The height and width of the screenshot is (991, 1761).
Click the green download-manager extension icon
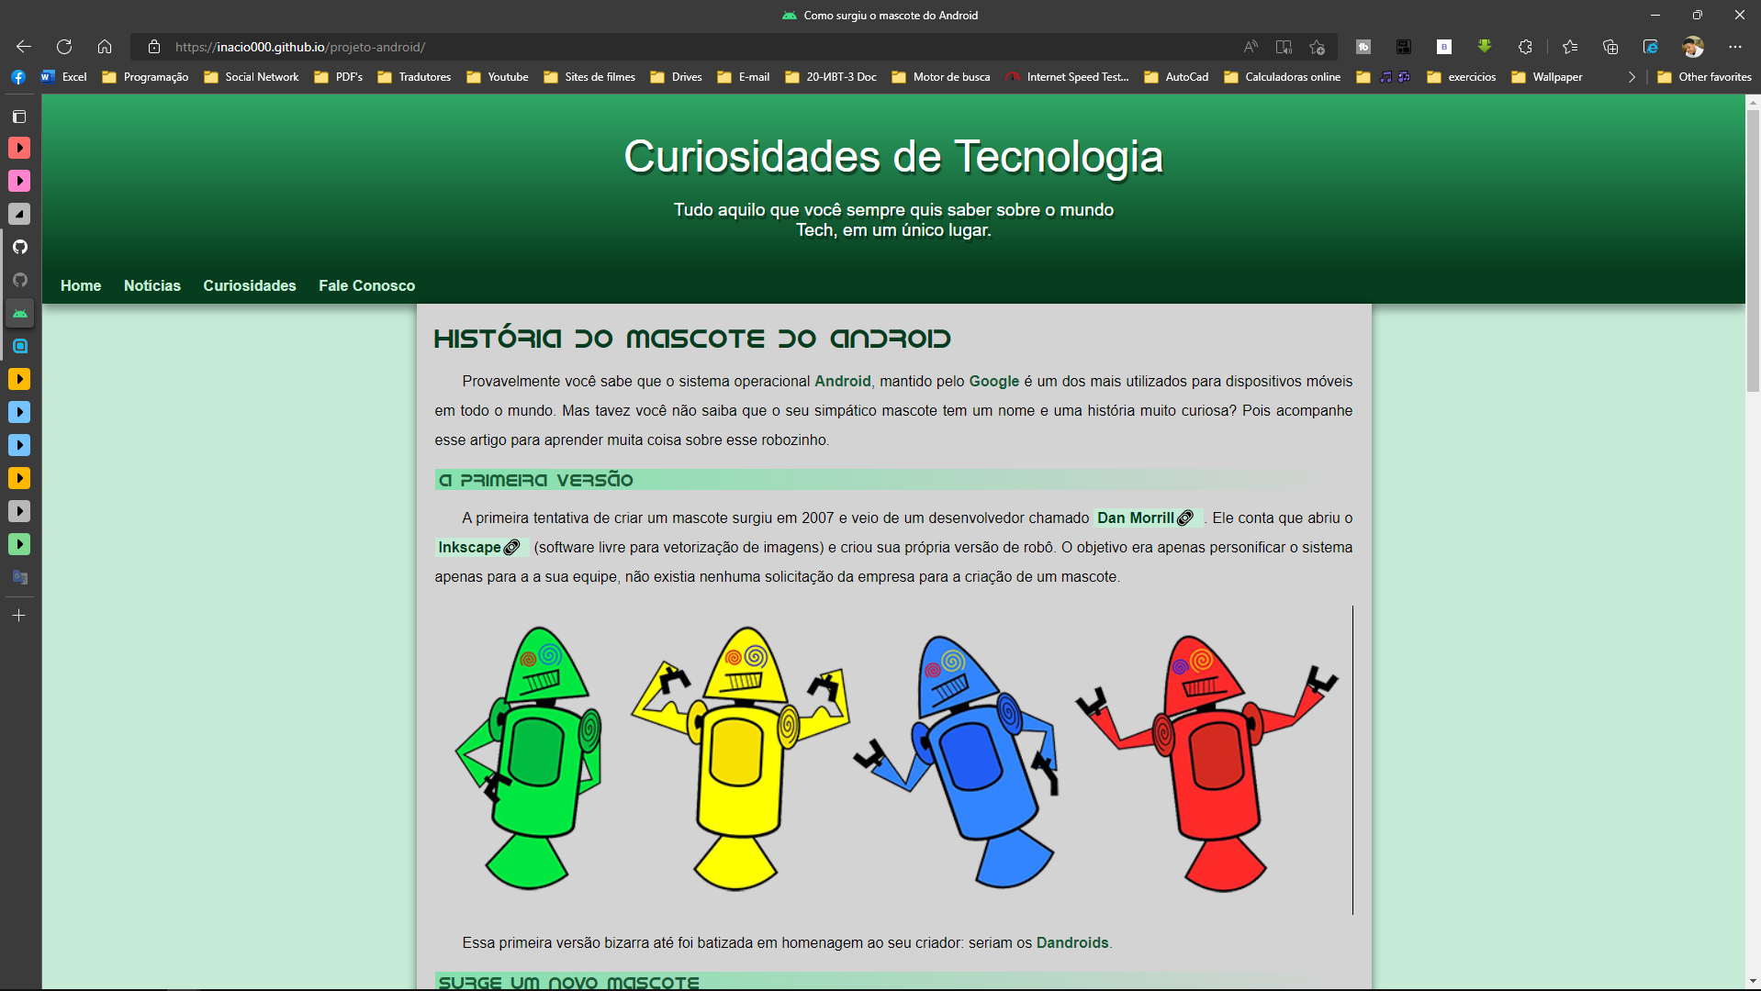tap(1485, 47)
